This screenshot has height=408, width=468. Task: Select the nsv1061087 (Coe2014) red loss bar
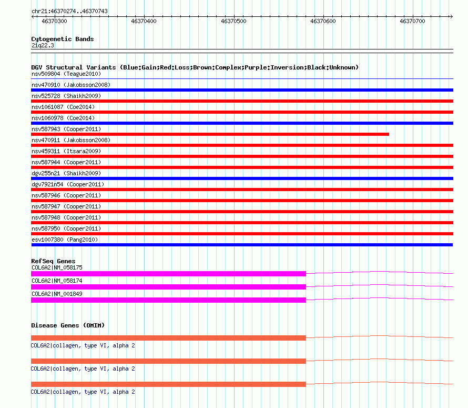[x=242, y=112]
